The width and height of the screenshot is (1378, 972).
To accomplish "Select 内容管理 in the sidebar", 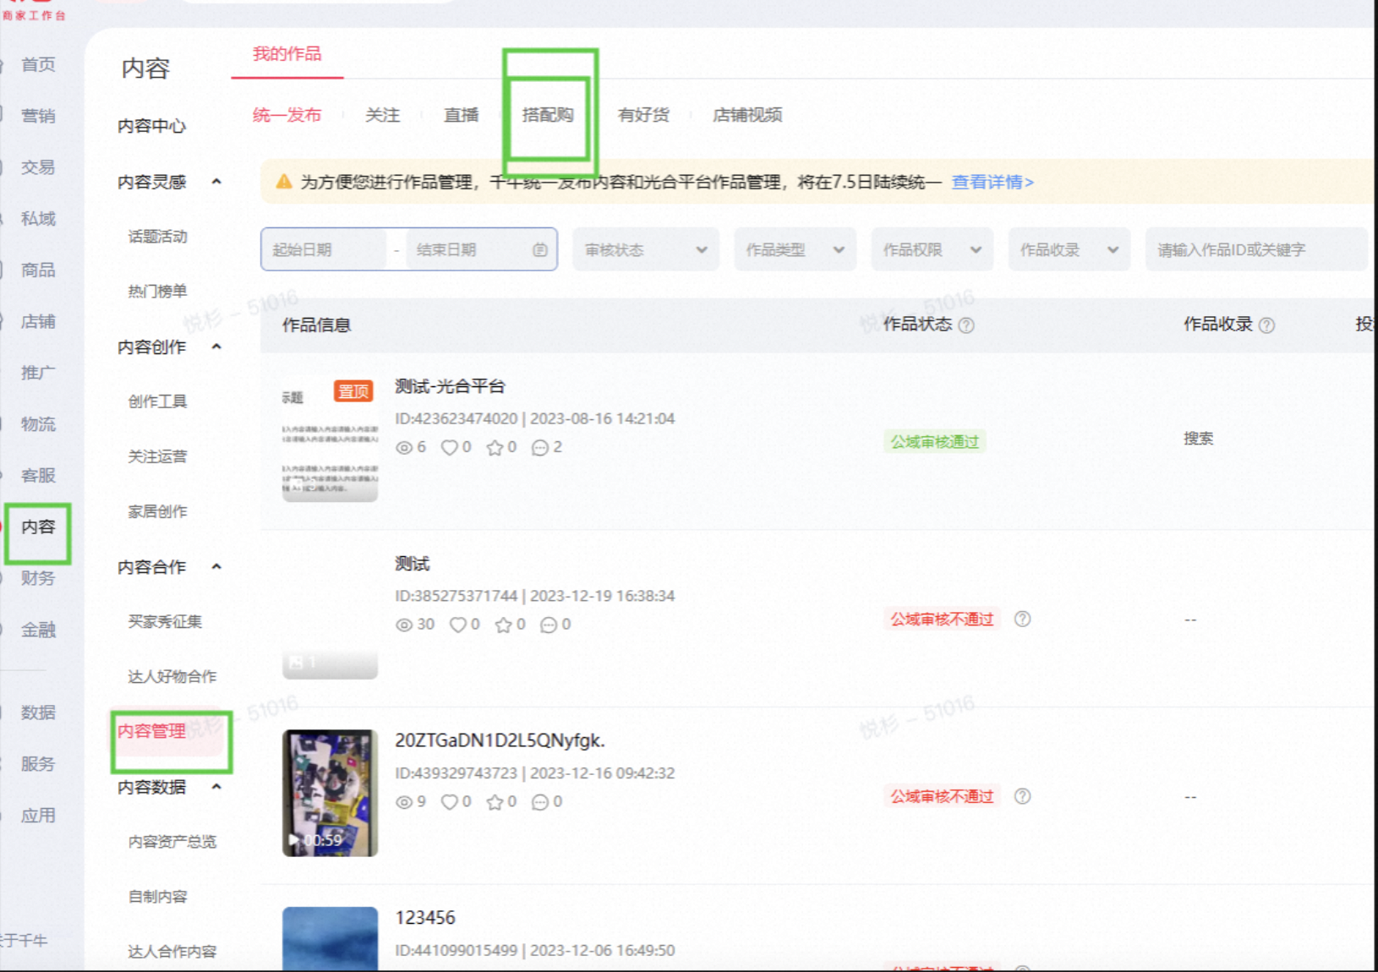I will click(152, 731).
